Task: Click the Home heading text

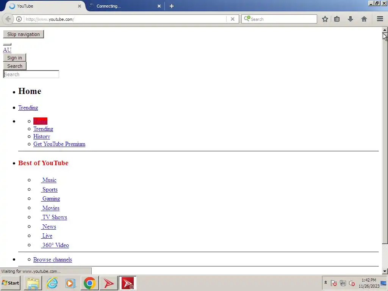Action: [30, 91]
